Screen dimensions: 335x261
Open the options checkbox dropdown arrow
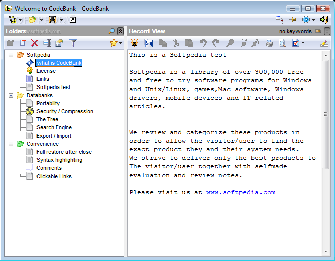(303, 43)
